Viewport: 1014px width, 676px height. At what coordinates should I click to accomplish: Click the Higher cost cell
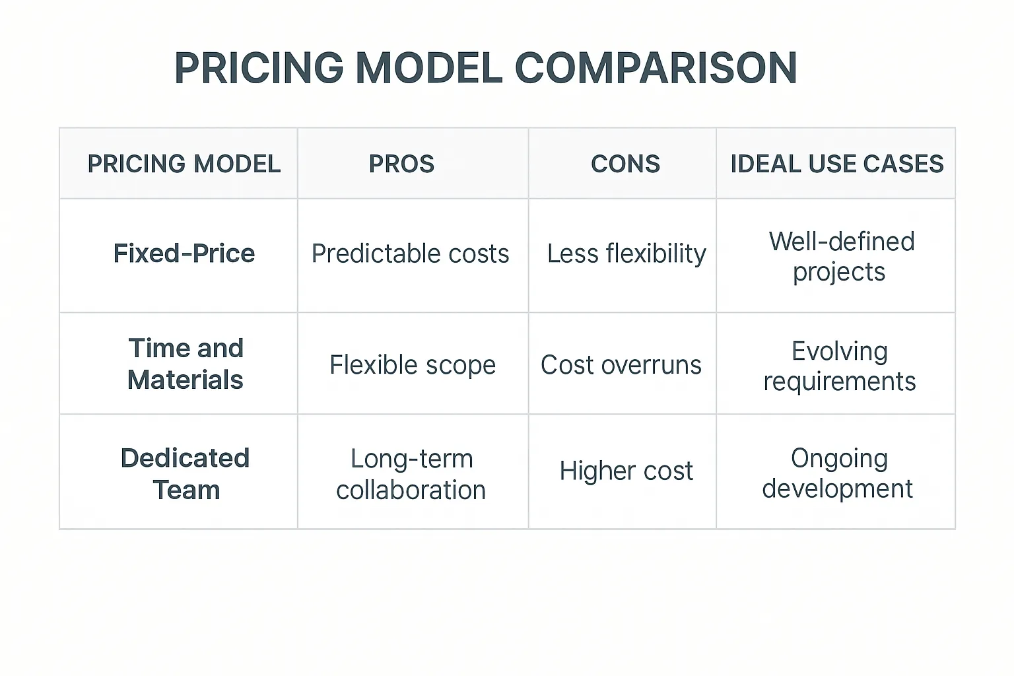[626, 471]
